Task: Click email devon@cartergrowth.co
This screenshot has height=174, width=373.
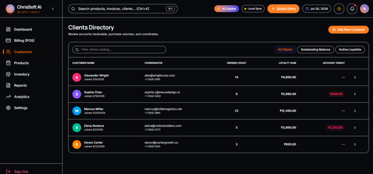Action: 162,143
